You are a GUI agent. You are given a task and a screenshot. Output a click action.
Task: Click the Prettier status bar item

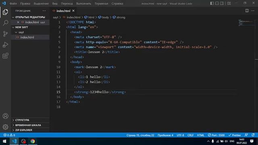(235, 135)
